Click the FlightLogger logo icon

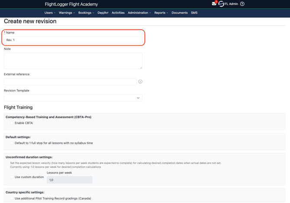pyautogui.click(x=221, y=4)
